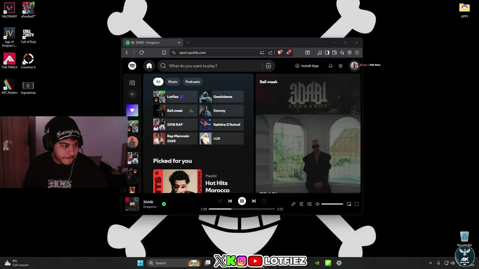479x269 pixels.
Task: Click Draganov artist link in player bar
Action: click(150, 207)
